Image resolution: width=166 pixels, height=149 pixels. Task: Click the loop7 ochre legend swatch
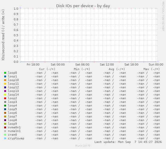(5, 117)
